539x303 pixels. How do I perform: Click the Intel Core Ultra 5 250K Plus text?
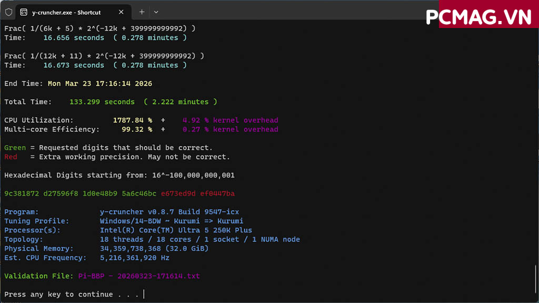point(176,230)
